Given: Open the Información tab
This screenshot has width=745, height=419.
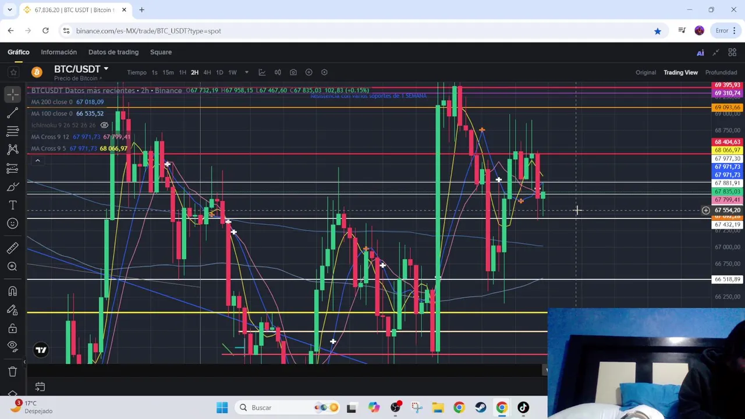Looking at the screenshot, I should (x=58, y=52).
